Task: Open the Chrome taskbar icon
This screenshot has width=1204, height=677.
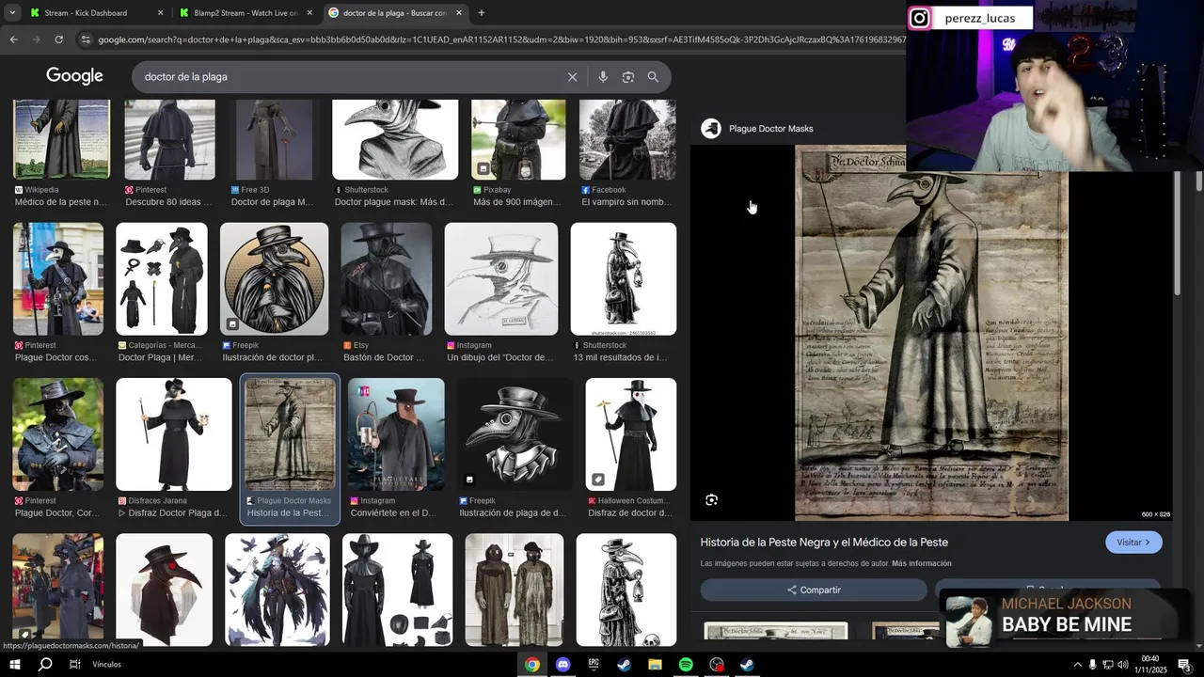Action: (532, 665)
